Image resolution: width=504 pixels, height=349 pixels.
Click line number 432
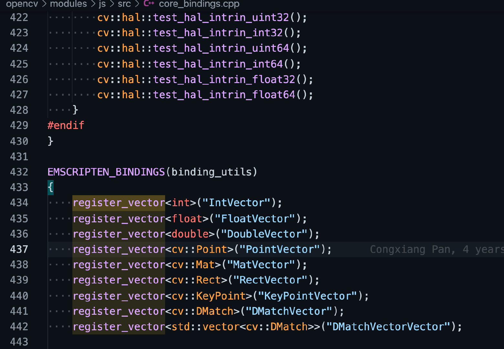click(x=19, y=172)
